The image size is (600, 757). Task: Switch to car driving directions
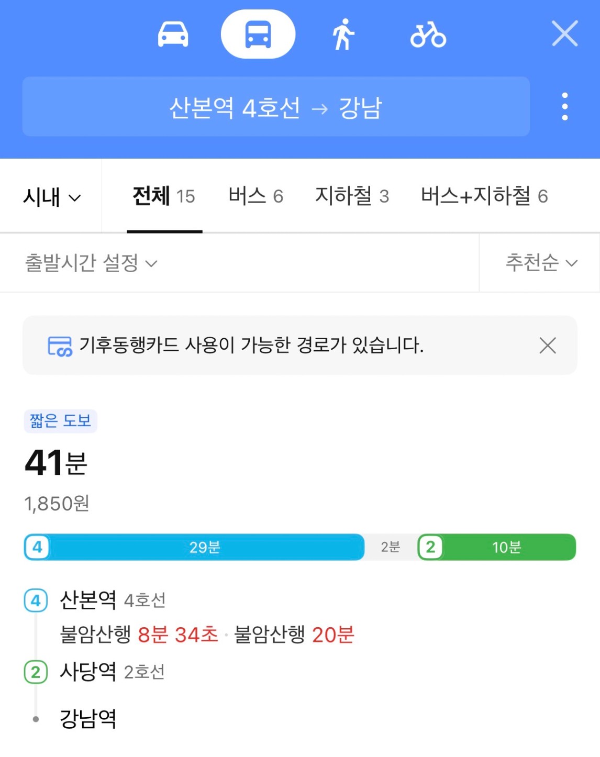[x=173, y=35]
